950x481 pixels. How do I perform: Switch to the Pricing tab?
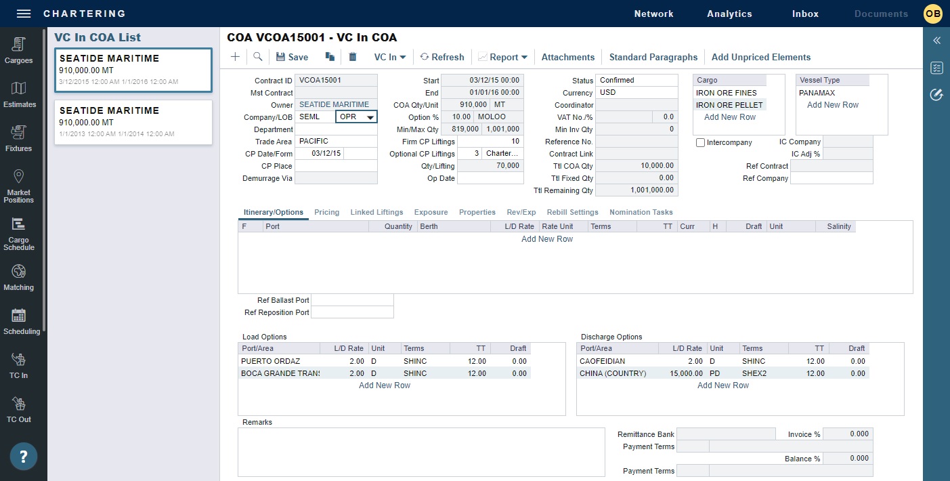tap(326, 212)
